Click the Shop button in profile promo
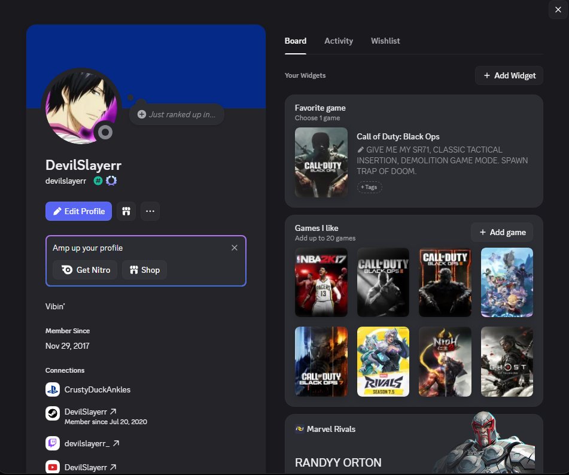 point(144,270)
